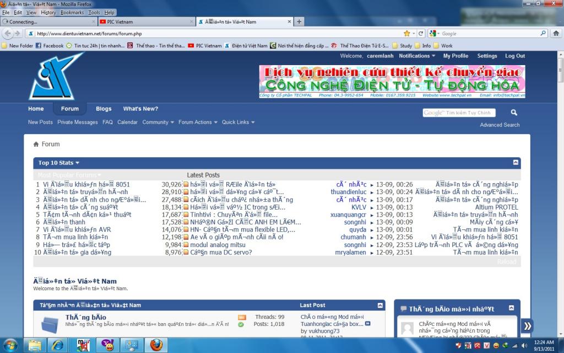Click the browser Back arrow button
This screenshot has width=564, height=353.
pyautogui.click(x=8, y=34)
